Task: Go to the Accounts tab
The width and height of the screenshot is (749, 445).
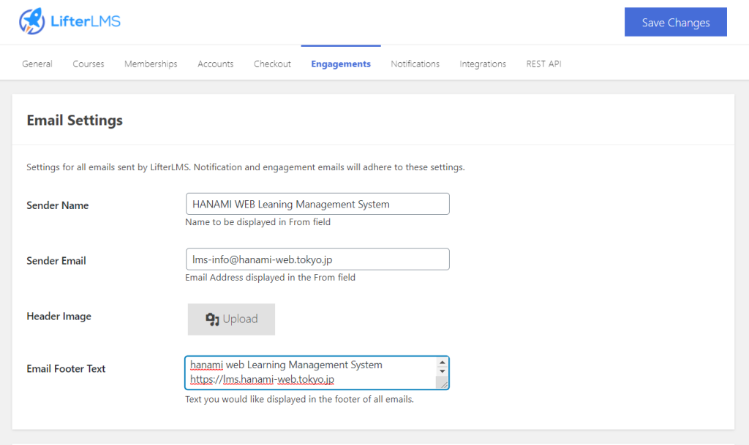Action: (216, 64)
